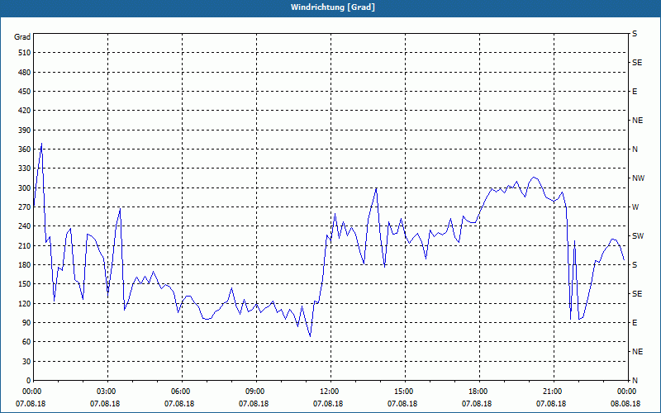Select the 240 degree axis label
The width and height of the screenshot is (661, 413).
click(25, 226)
